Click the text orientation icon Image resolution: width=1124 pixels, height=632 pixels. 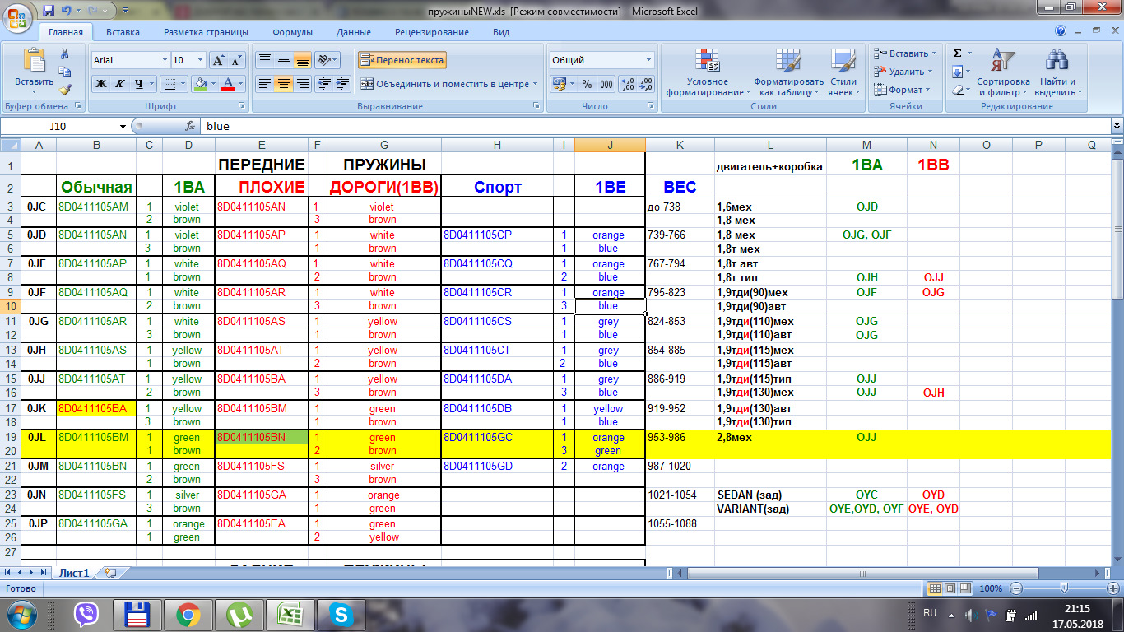point(324,60)
